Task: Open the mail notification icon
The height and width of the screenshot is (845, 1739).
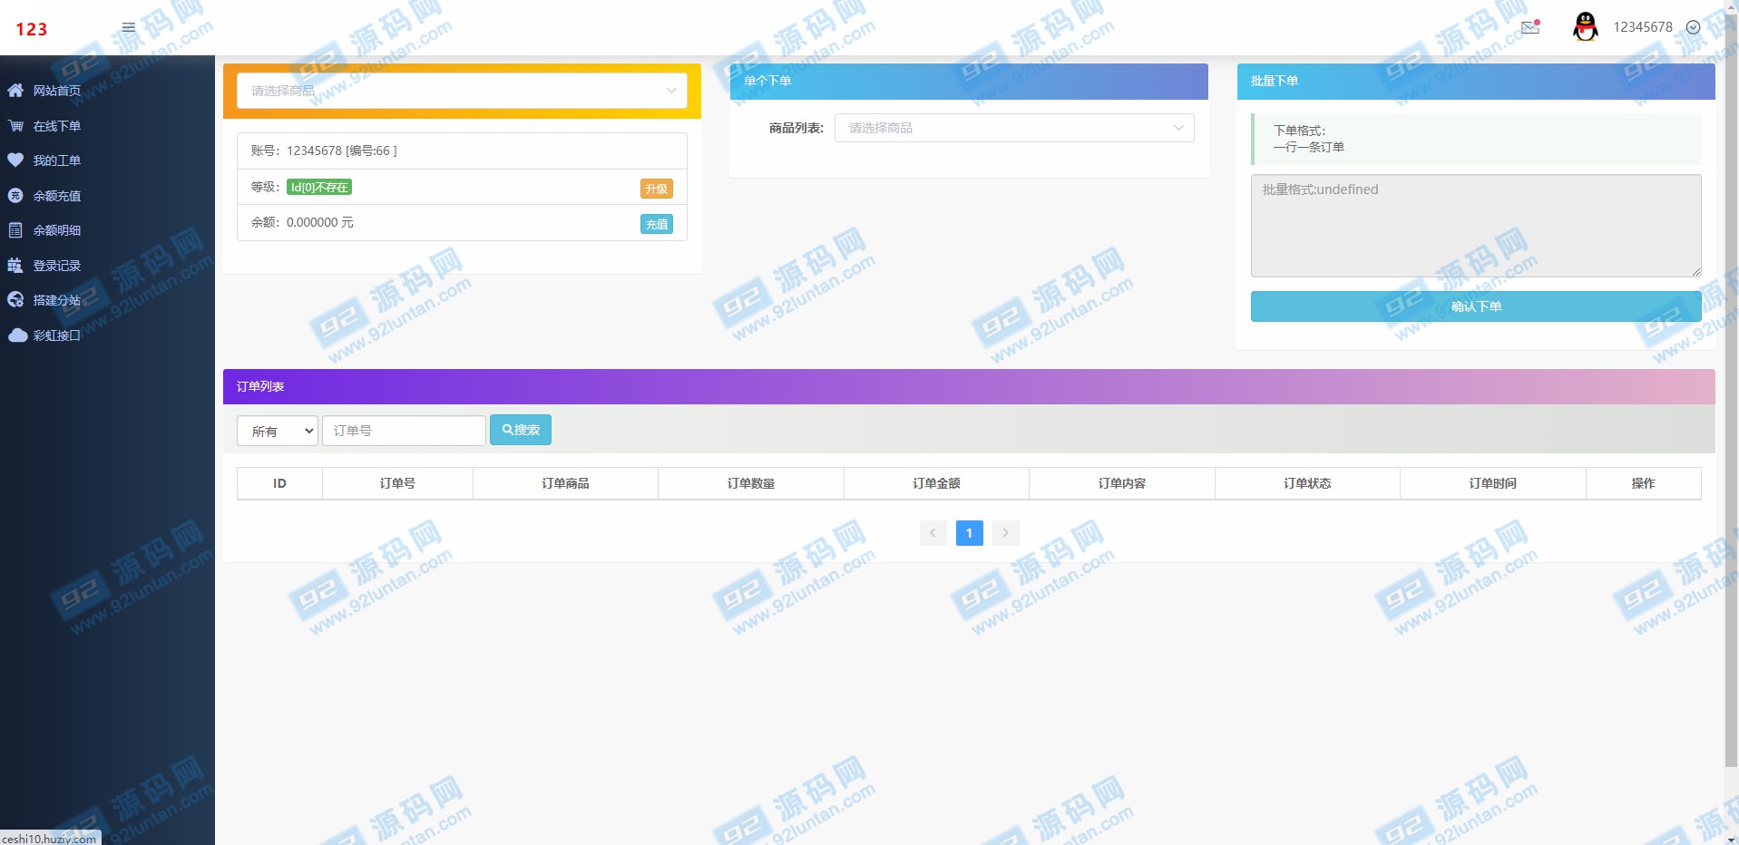Action: [x=1530, y=27]
